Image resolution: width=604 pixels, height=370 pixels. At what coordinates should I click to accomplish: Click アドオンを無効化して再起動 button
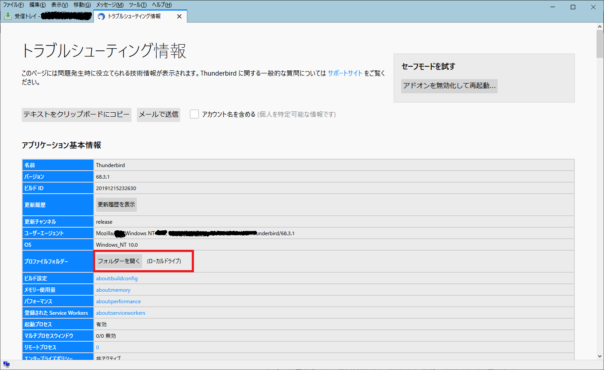click(449, 86)
